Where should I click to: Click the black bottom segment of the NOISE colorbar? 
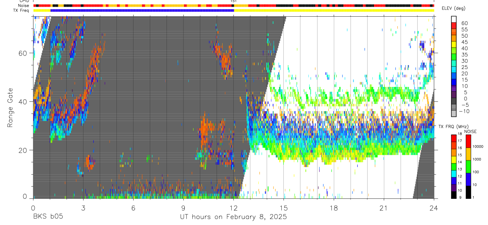[468, 192]
